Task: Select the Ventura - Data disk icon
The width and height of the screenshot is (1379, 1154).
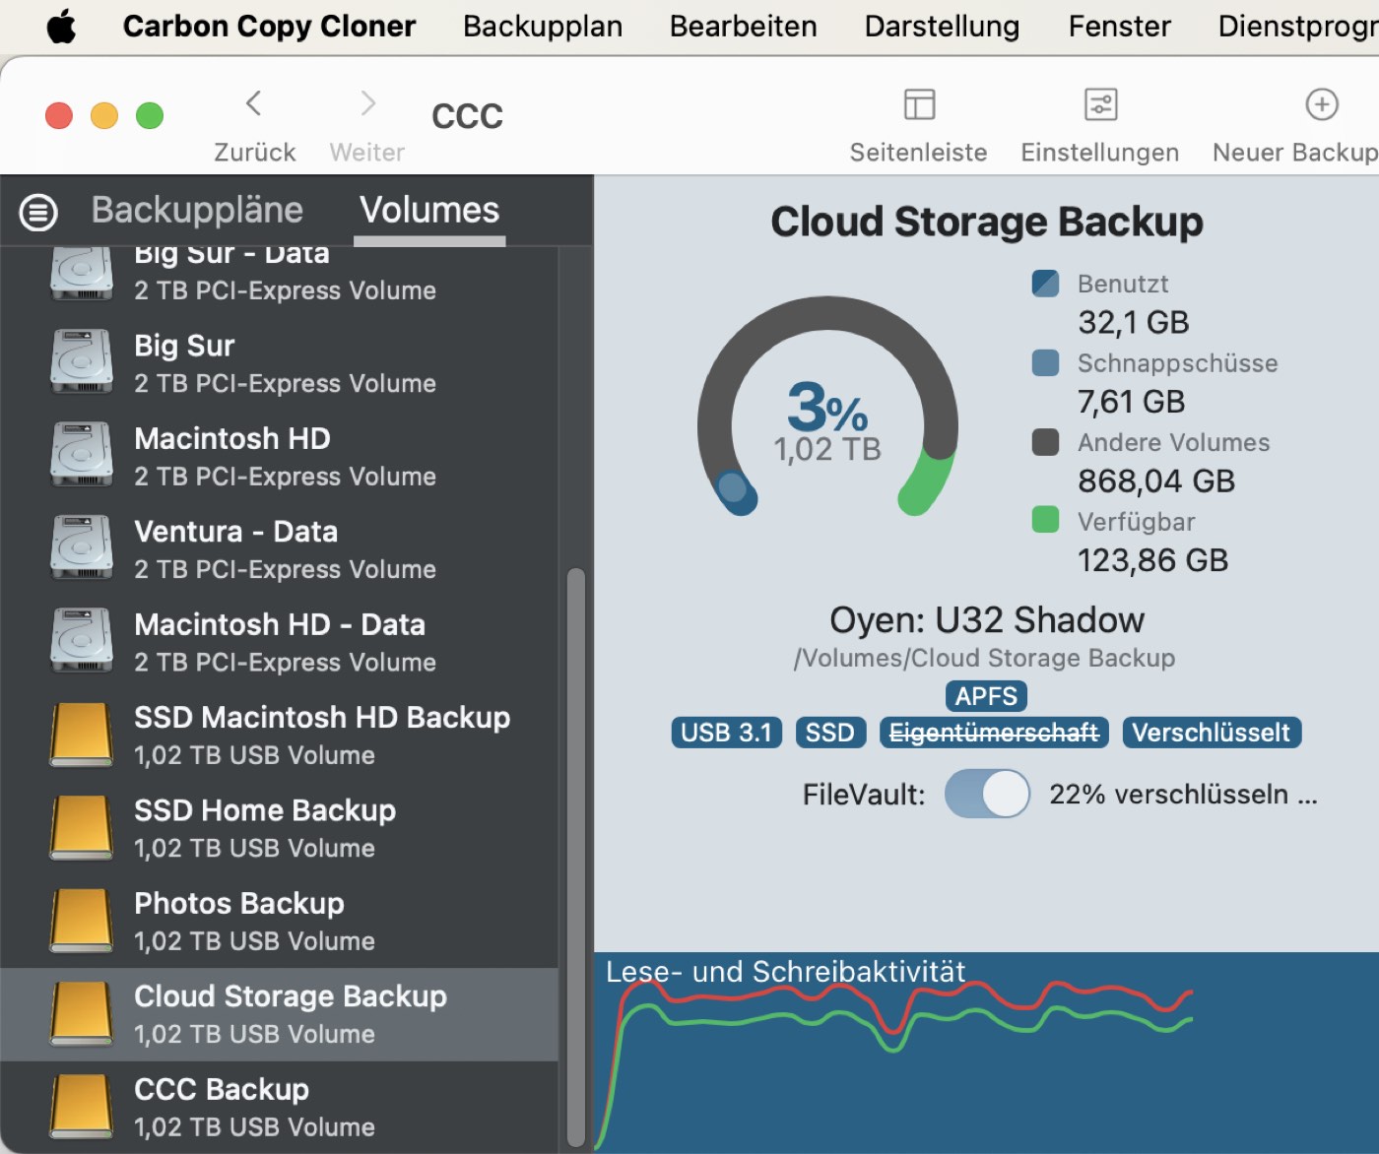Action: pyautogui.click(x=82, y=548)
